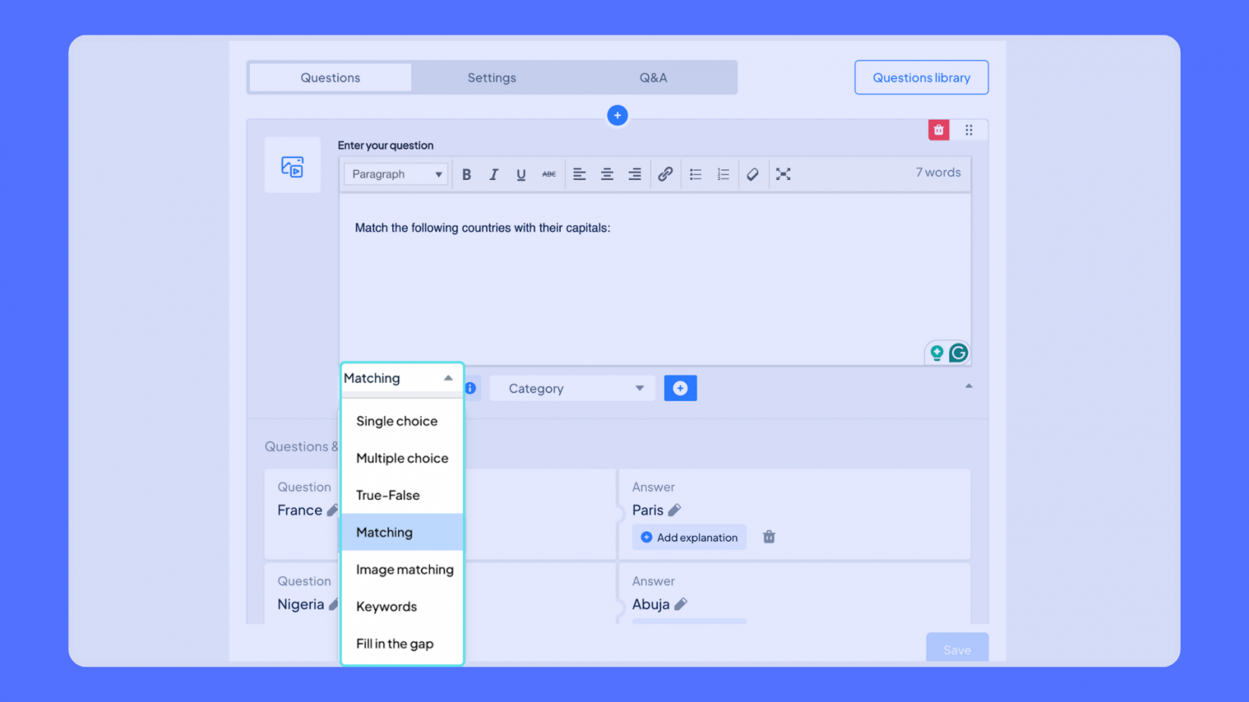Delete the question with the red trash icon
This screenshot has width=1249, height=702.
point(938,129)
